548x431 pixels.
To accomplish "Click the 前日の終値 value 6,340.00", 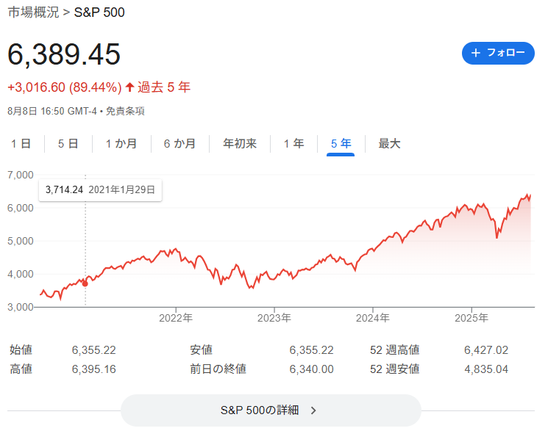I will click(311, 369).
